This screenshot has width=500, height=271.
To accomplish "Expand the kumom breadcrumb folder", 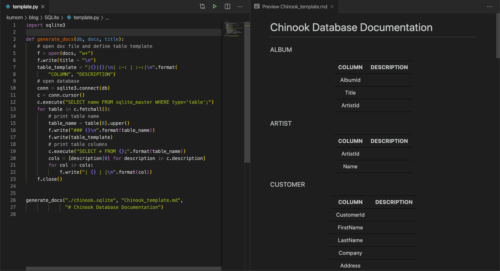I will 15,18.
